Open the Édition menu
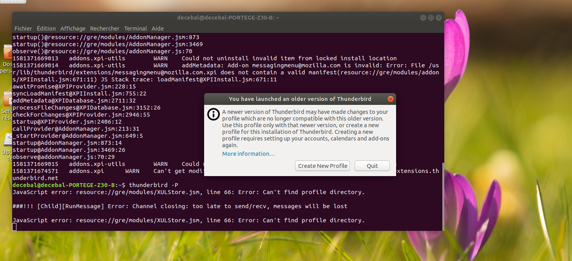This screenshot has width=572, height=261. point(46,29)
